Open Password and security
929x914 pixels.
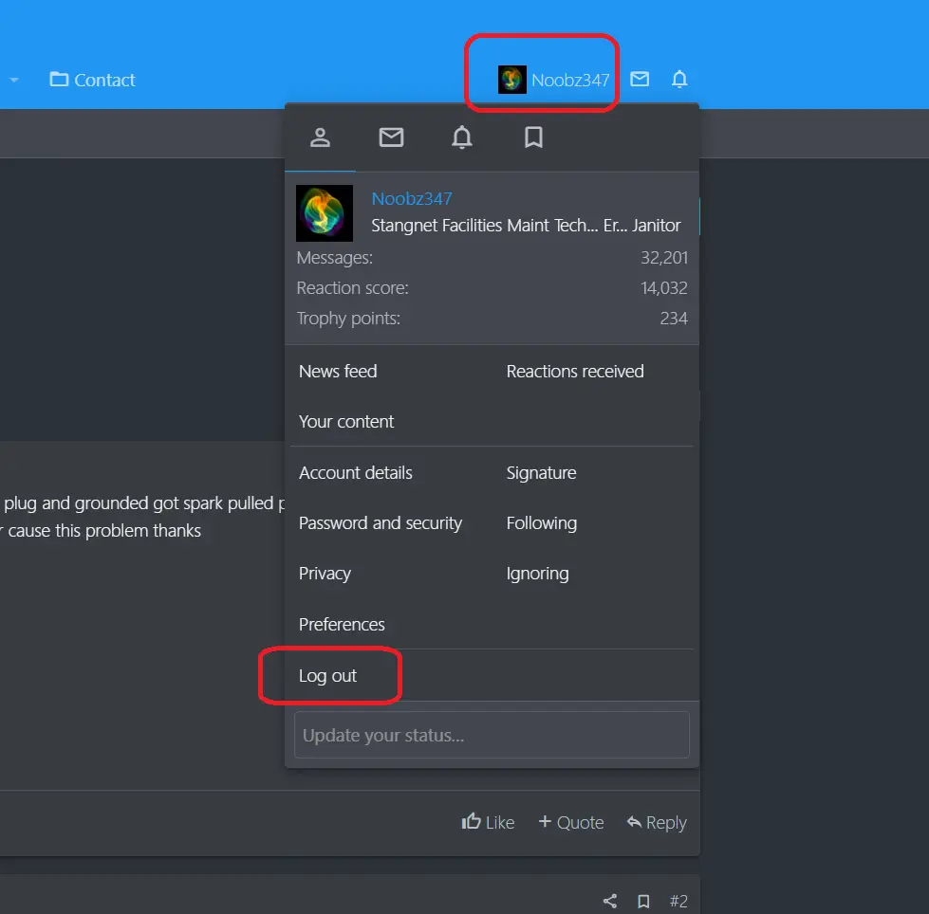381,523
